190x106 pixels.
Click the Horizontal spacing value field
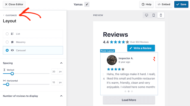(x=54, y=82)
